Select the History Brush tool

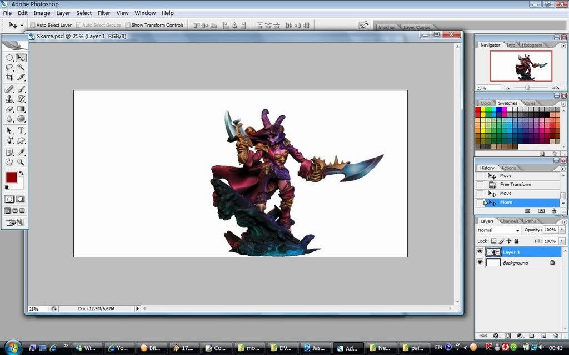point(21,99)
